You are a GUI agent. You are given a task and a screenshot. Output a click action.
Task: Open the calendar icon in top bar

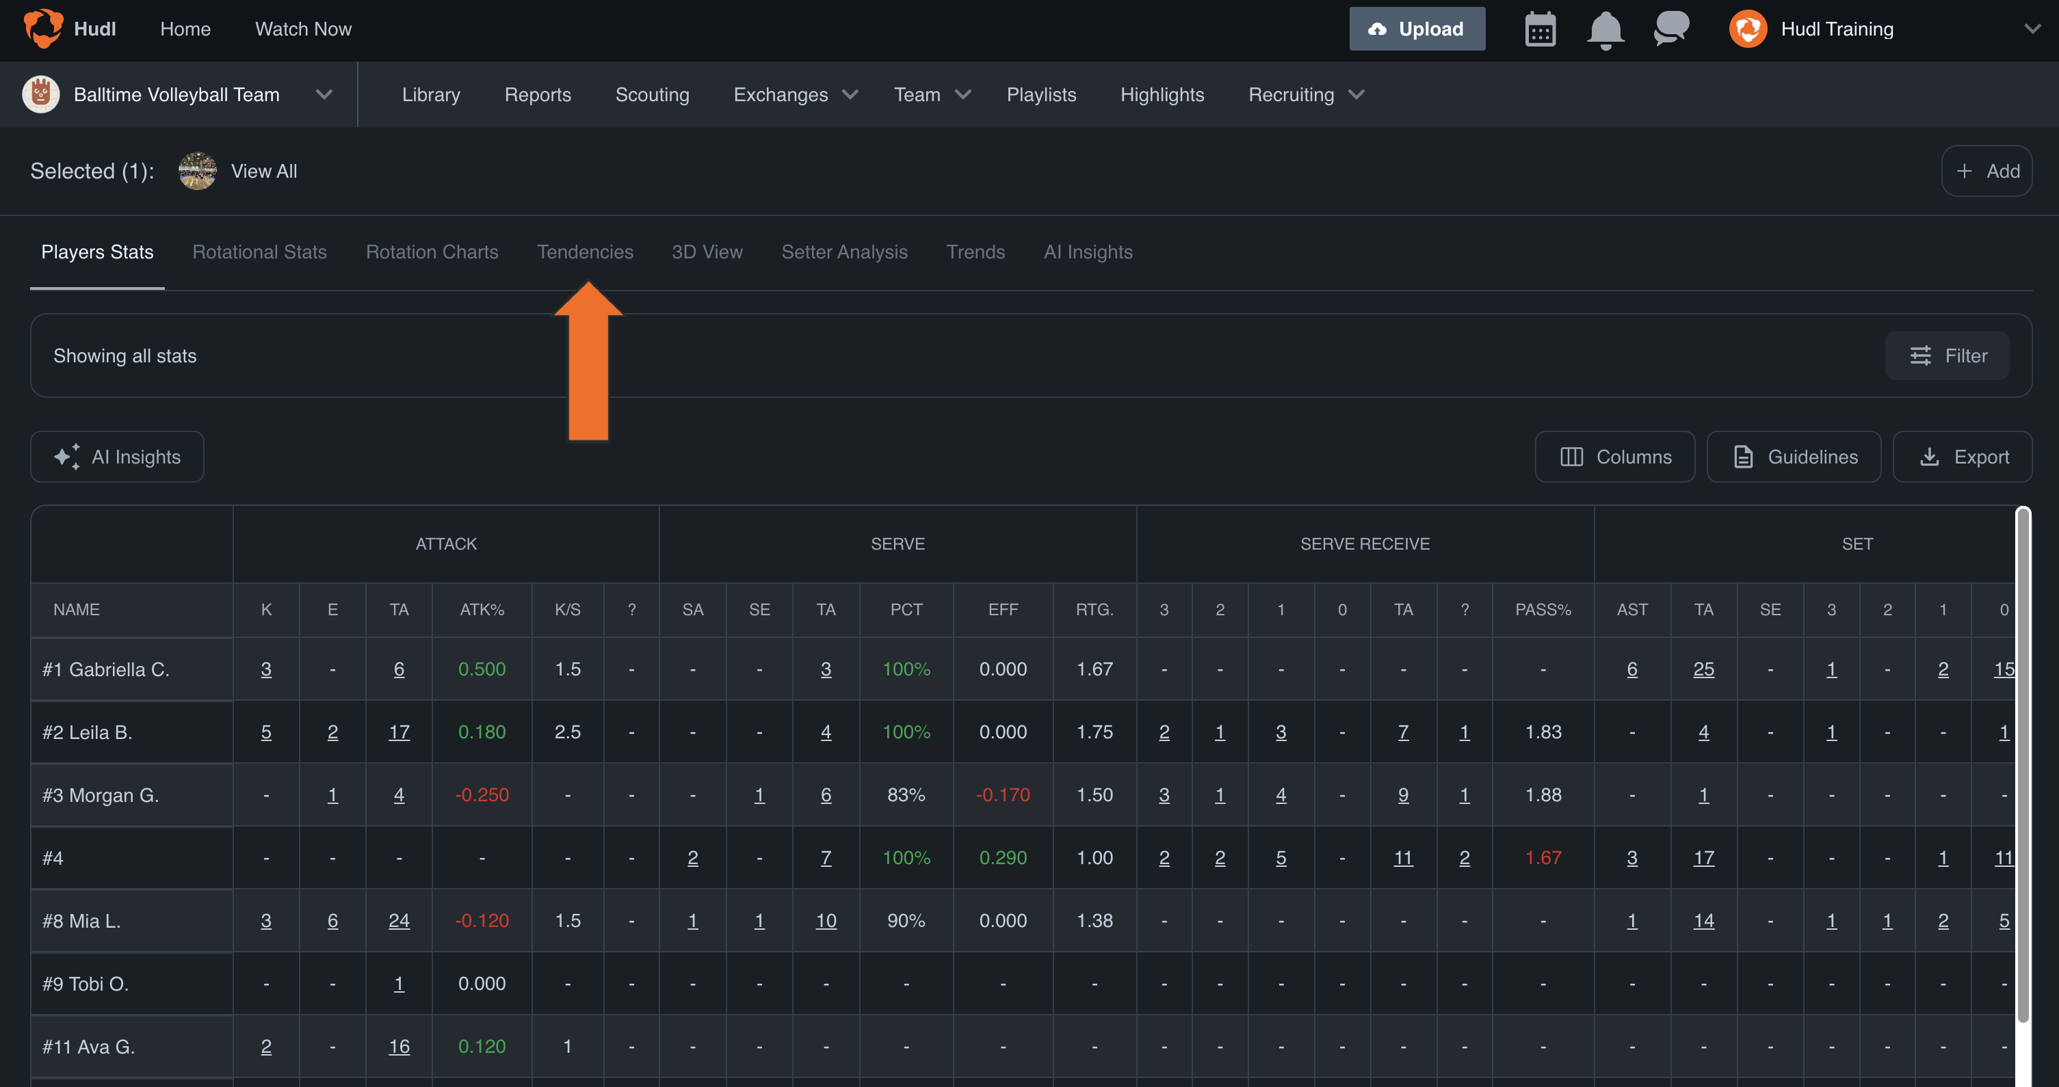click(1539, 29)
